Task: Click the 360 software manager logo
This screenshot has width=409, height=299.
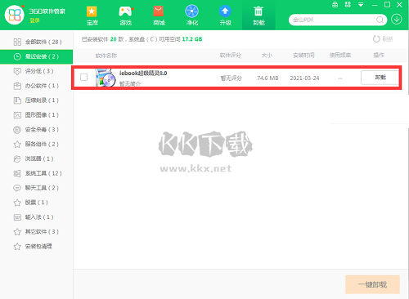Action: point(14,15)
